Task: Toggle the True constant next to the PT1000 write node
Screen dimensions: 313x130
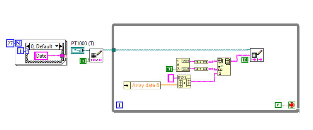Action: tap(83, 61)
